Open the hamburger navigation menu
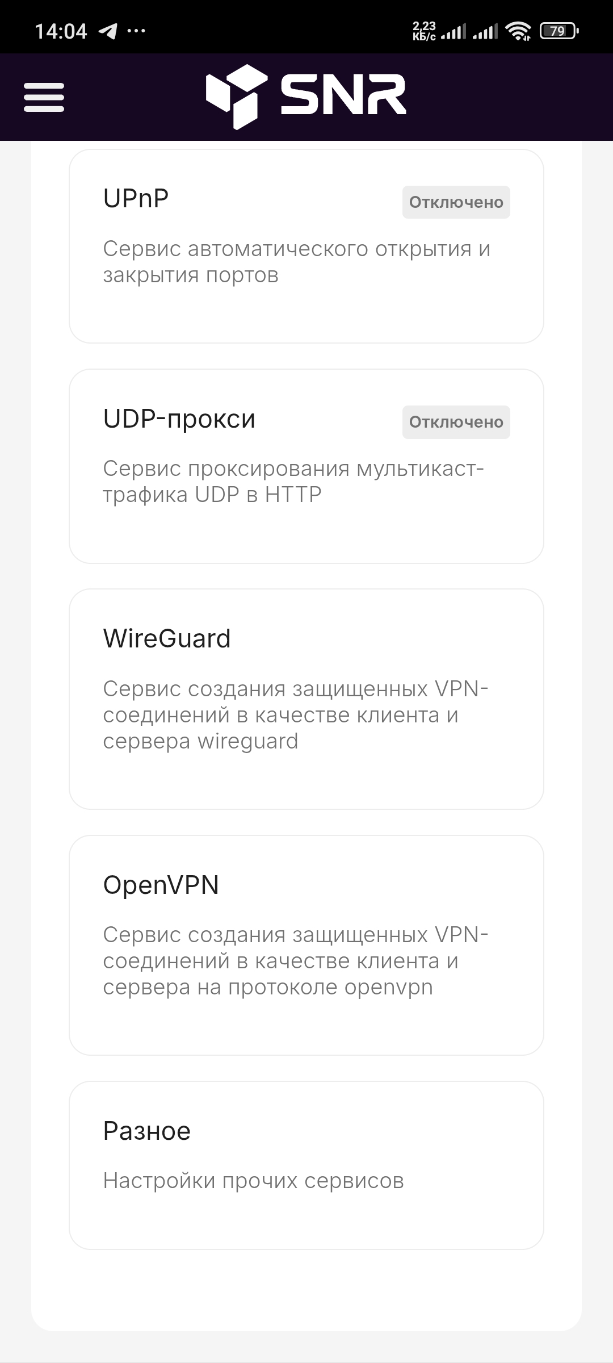 tap(44, 97)
